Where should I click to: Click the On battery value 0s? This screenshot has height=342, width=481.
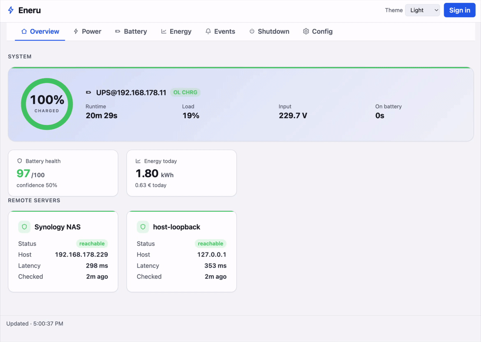click(x=380, y=116)
